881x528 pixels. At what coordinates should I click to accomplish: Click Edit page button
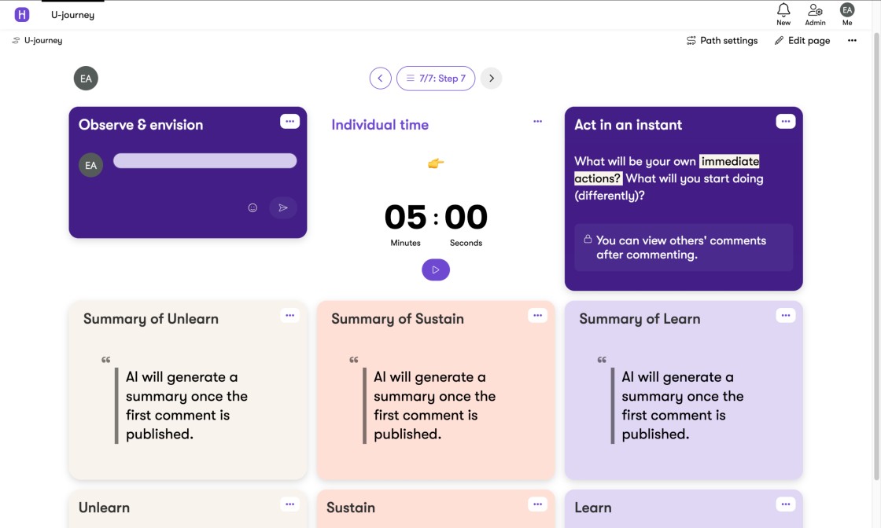[802, 41]
